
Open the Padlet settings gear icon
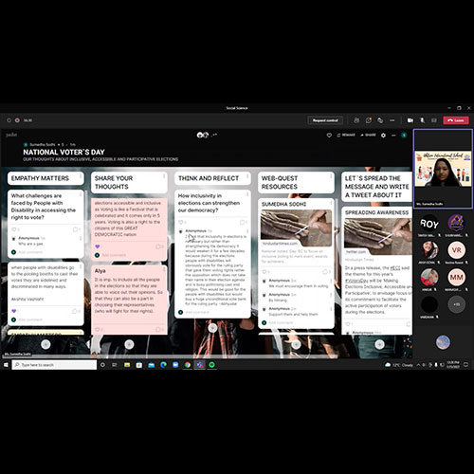click(x=383, y=136)
